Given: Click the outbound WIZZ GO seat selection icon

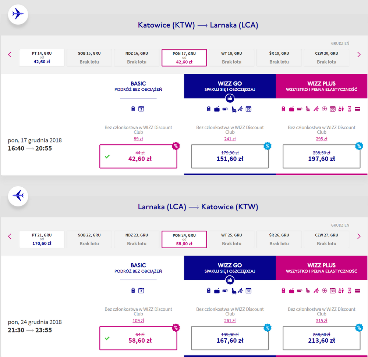Looking at the screenshot, I should tap(234, 109).
